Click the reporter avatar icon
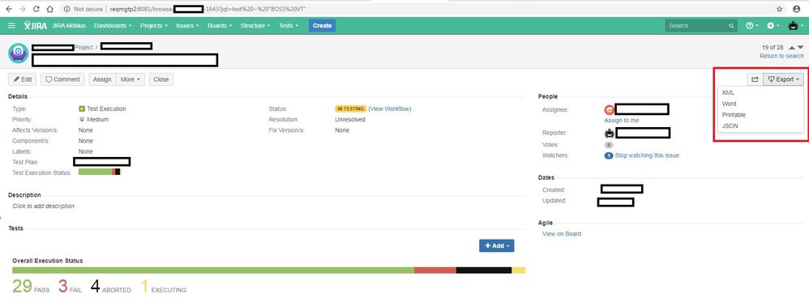The height and width of the screenshot is (302, 809). tap(610, 133)
